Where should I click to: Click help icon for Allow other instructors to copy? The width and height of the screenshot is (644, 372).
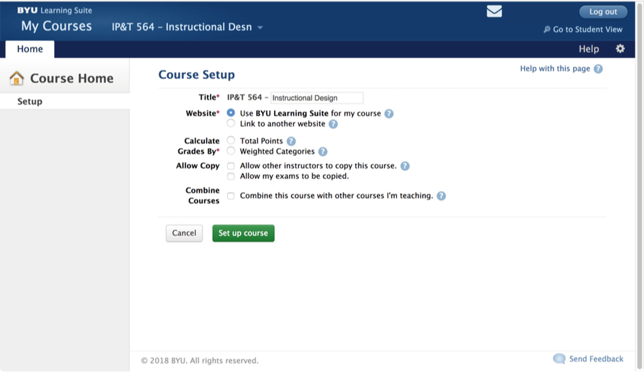click(x=405, y=166)
